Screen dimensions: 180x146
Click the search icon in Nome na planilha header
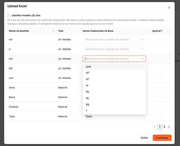(x=54, y=31)
